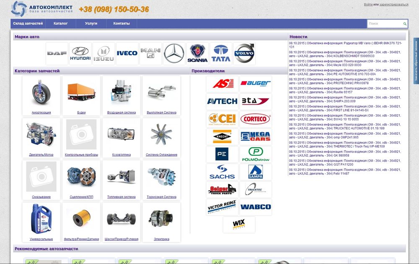Open the Geiger Truck Parts logo
This screenshot has height=264, width=419.
[222, 190]
